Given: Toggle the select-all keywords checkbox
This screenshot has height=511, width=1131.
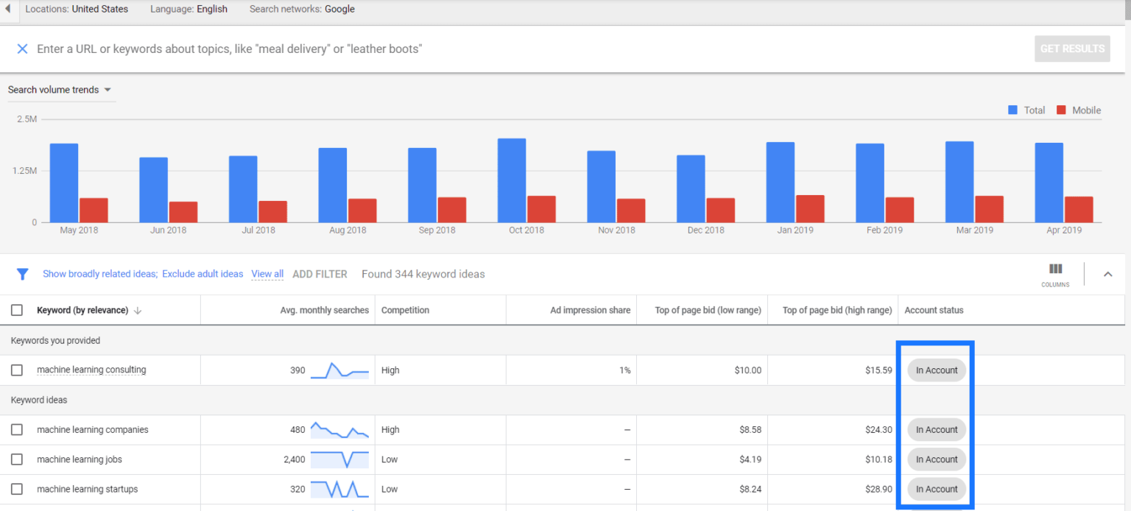Looking at the screenshot, I should click(x=16, y=310).
